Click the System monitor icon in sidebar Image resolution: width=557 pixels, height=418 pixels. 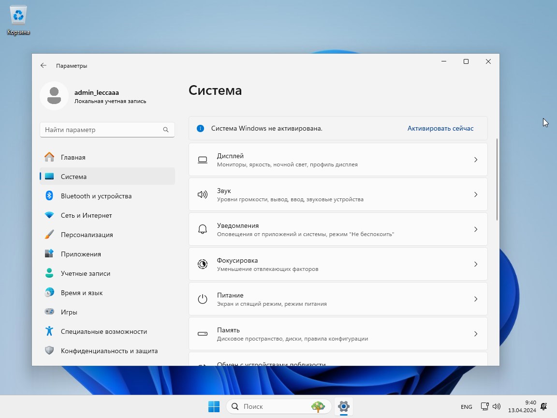pyautogui.click(x=49, y=176)
